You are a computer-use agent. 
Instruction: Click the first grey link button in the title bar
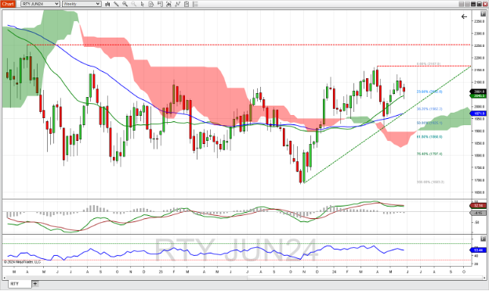pyautogui.click(x=462, y=4)
